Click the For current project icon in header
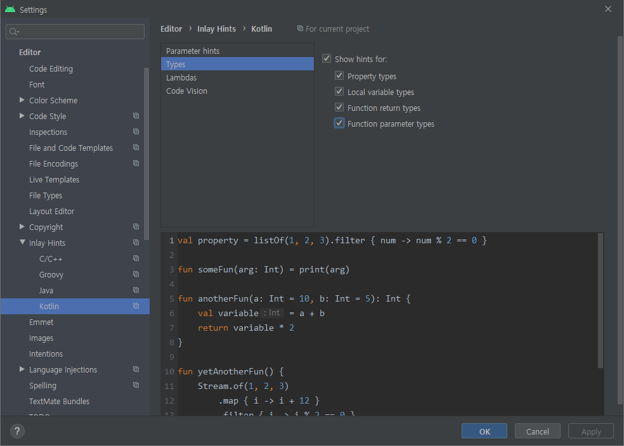Image resolution: width=624 pixels, height=446 pixels. (x=300, y=29)
